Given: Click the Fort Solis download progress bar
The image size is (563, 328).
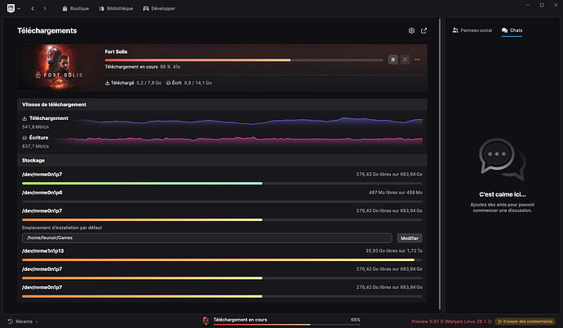Looking at the screenshot, I should pos(244,60).
